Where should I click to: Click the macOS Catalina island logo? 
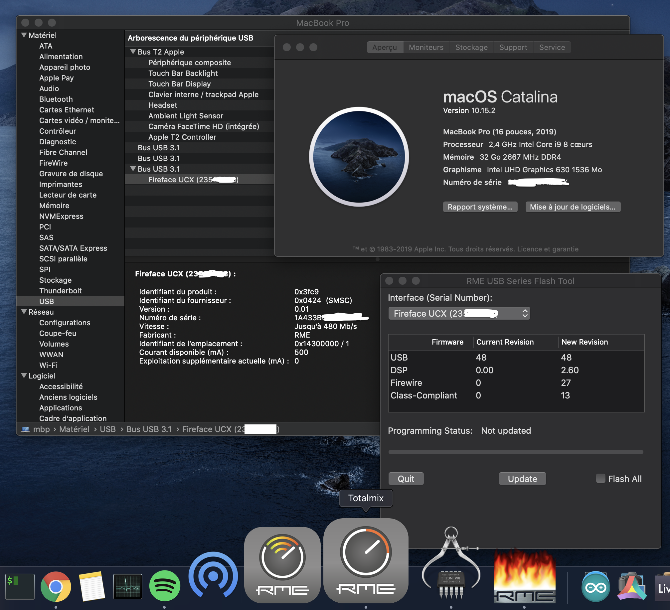point(359,157)
